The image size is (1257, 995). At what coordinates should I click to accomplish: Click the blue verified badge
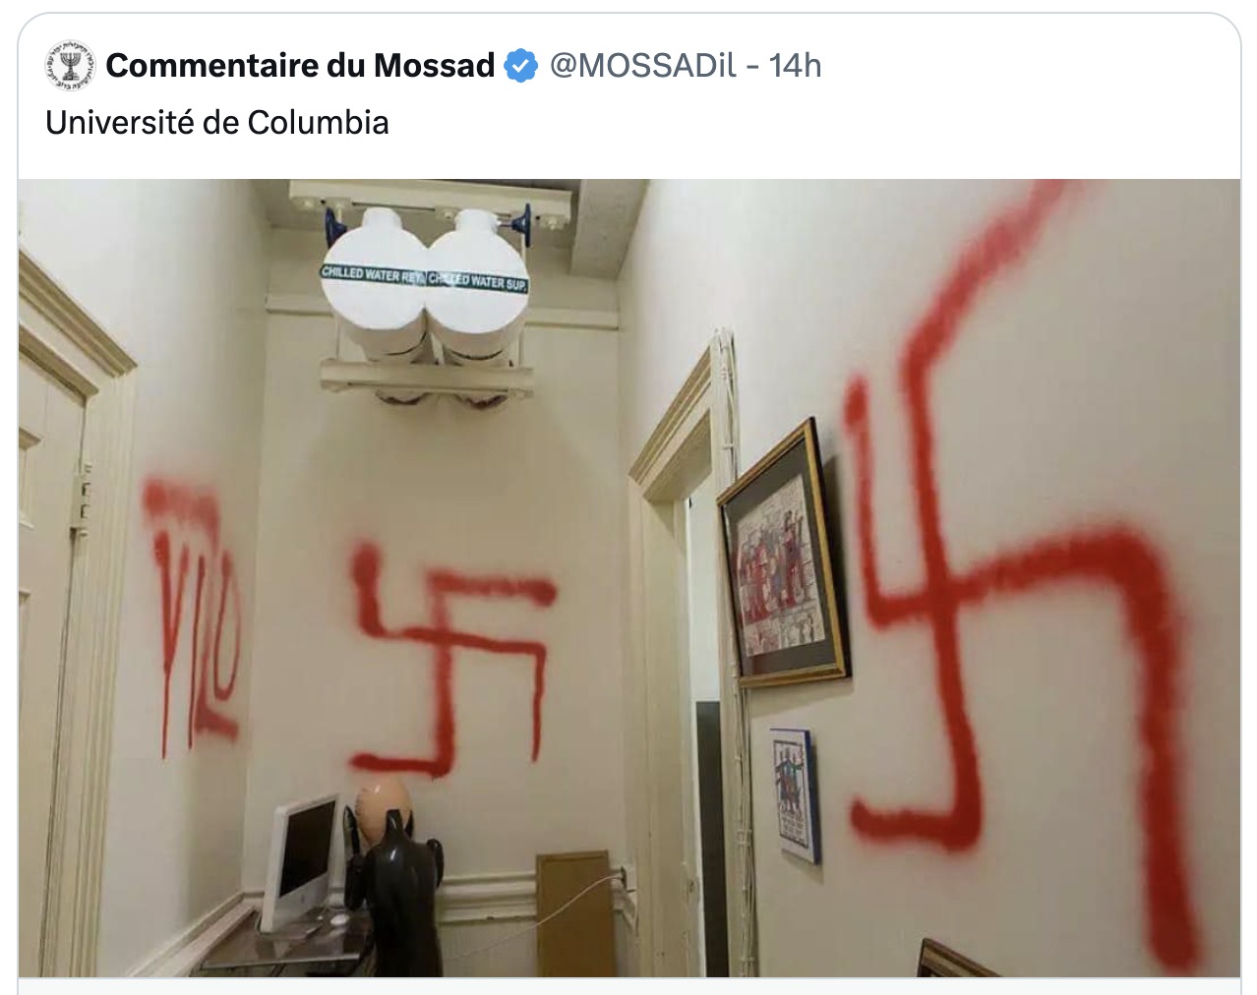coord(520,66)
